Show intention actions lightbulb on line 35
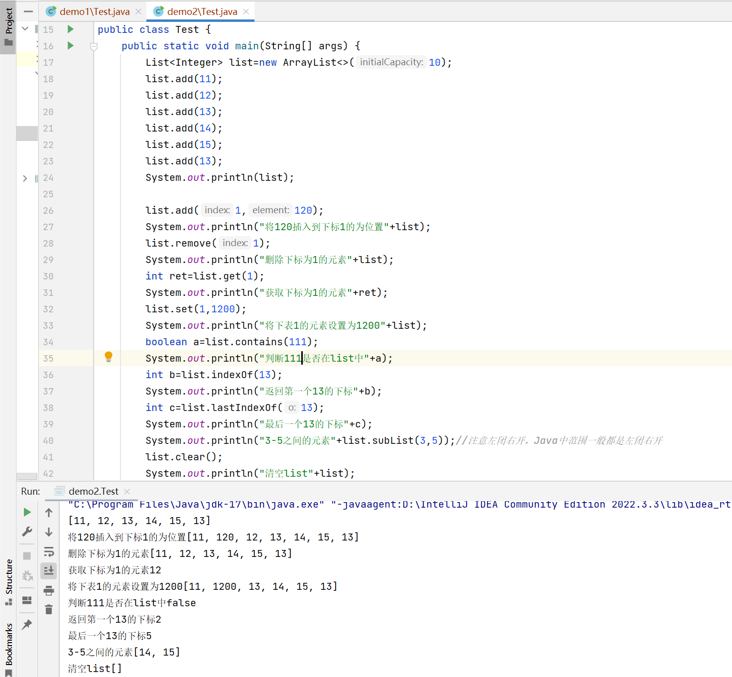The width and height of the screenshot is (732, 677). pyautogui.click(x=109, y=357)
